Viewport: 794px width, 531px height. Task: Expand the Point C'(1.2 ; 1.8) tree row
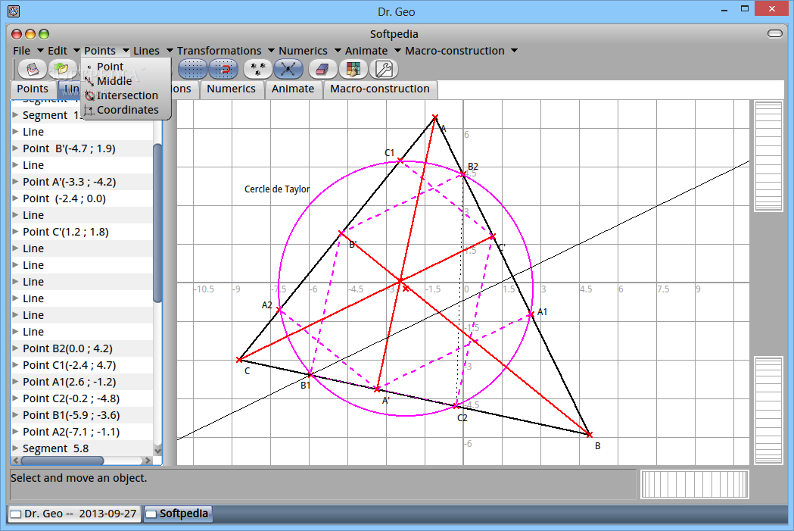[x=15, y=232]
